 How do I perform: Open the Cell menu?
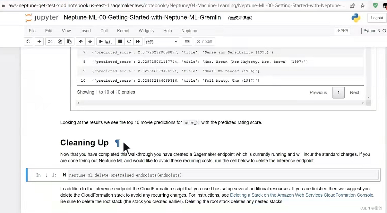104,31
